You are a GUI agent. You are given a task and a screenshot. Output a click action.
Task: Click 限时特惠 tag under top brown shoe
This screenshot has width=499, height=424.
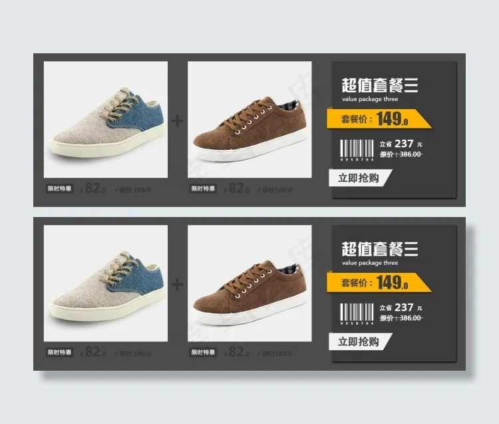tap(203, 188)
